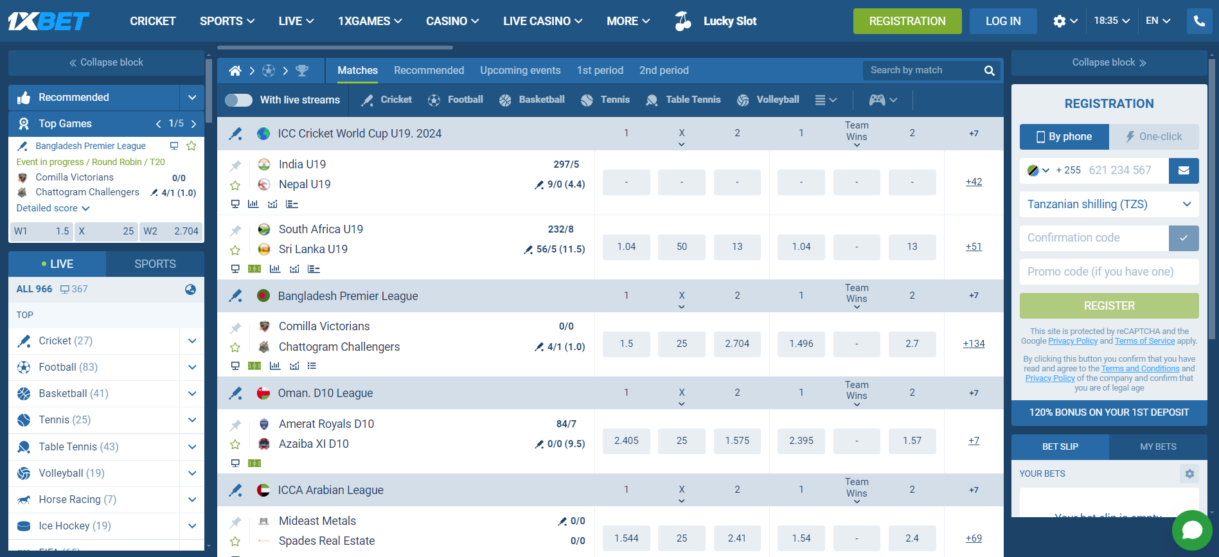Click the trophy icon in breadcrumb
Image resolution: width=1219 pixels, height=557 pixels.
pos(302,71)
